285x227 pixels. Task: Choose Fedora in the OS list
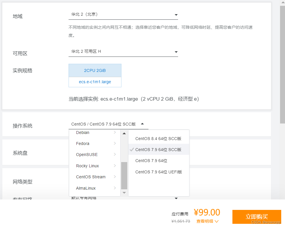coord(95,144)
